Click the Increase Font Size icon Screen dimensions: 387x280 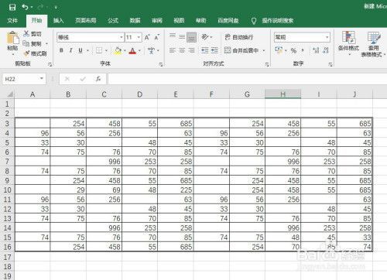pyautogui.click(x=147, y=38)
